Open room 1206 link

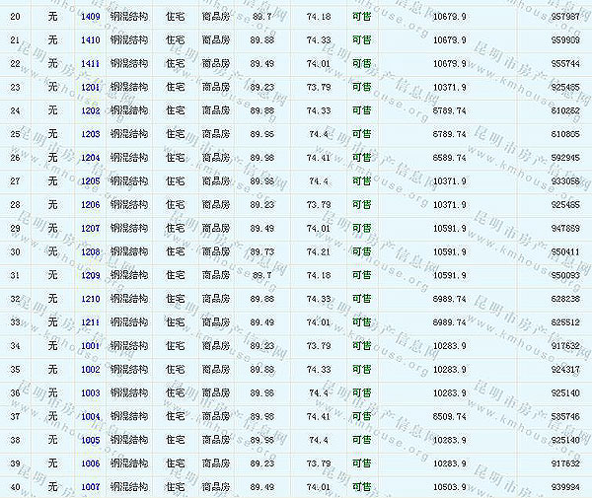click(90, 205)
